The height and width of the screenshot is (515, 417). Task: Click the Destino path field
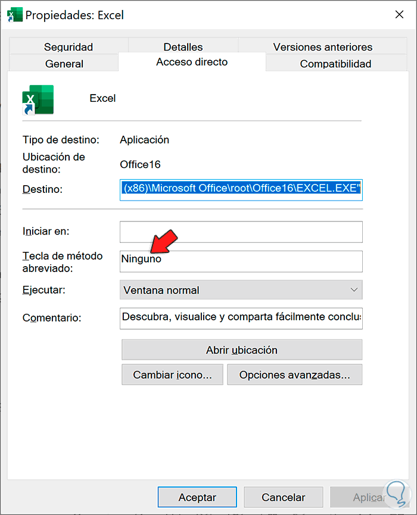241,190
